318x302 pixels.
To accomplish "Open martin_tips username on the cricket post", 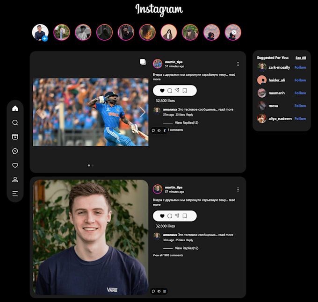I will (x=173, y=62).
